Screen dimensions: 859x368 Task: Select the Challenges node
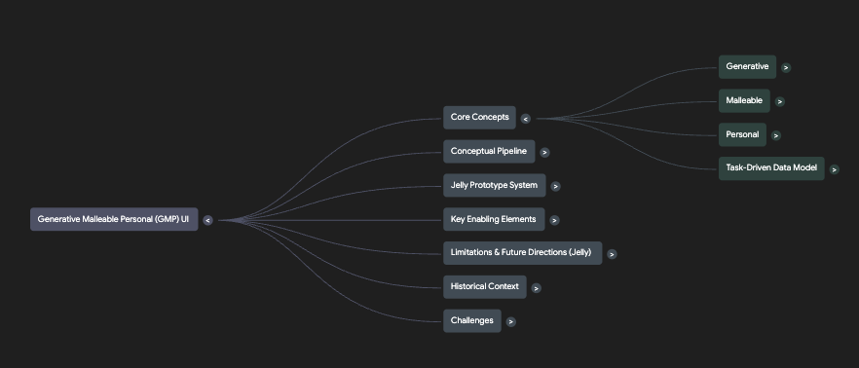click(x=472, y=321)
